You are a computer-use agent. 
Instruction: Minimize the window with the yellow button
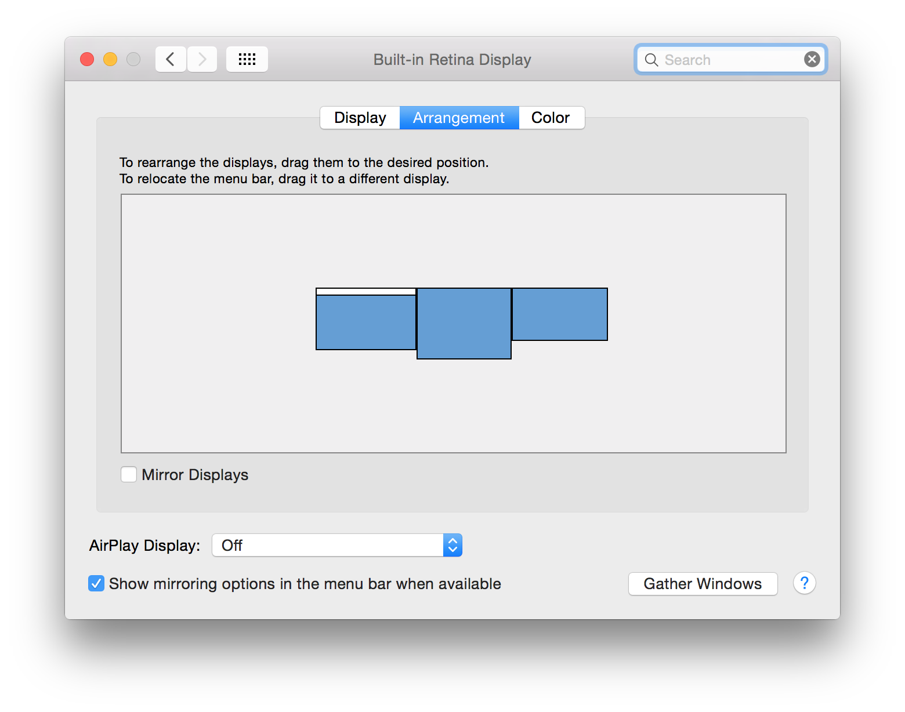(110, 59)
